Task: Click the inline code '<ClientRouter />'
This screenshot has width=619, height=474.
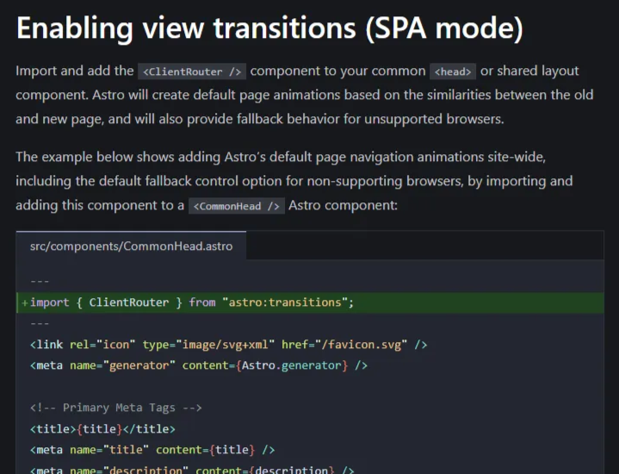Action: [x=192, y=72]
